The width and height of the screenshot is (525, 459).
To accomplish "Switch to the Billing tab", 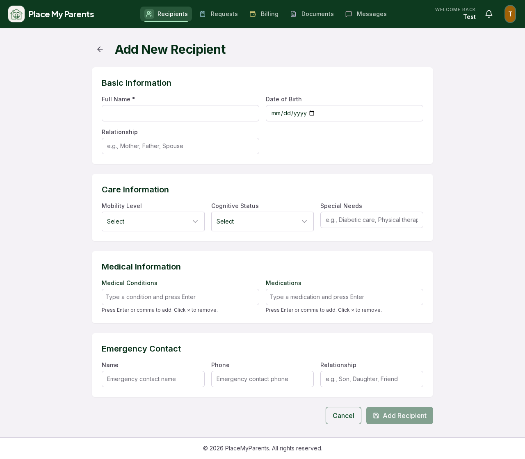I will [x=264, y=14].
